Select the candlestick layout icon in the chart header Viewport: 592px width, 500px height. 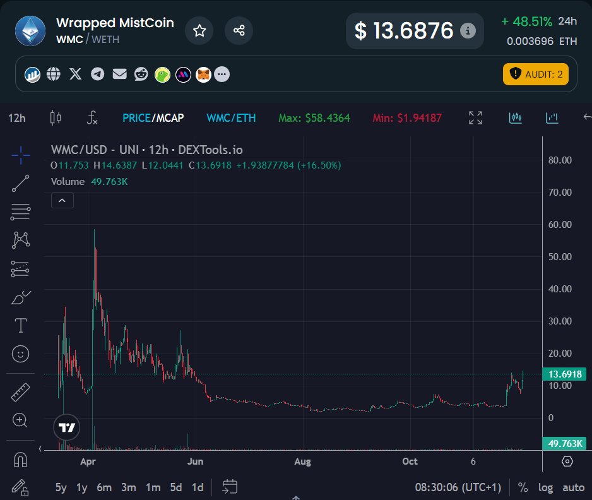516,118
